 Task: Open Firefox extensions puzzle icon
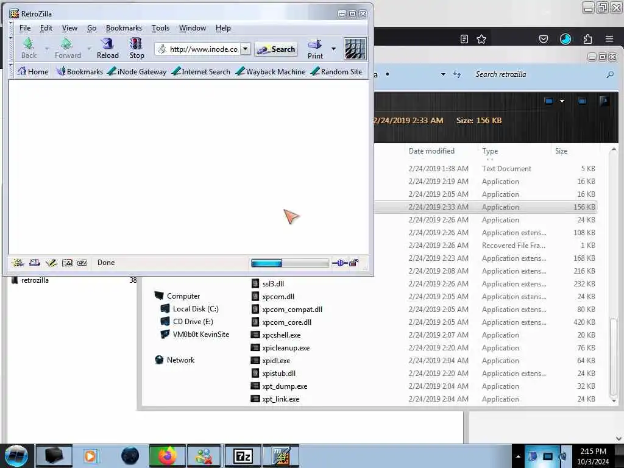point(587,39)
